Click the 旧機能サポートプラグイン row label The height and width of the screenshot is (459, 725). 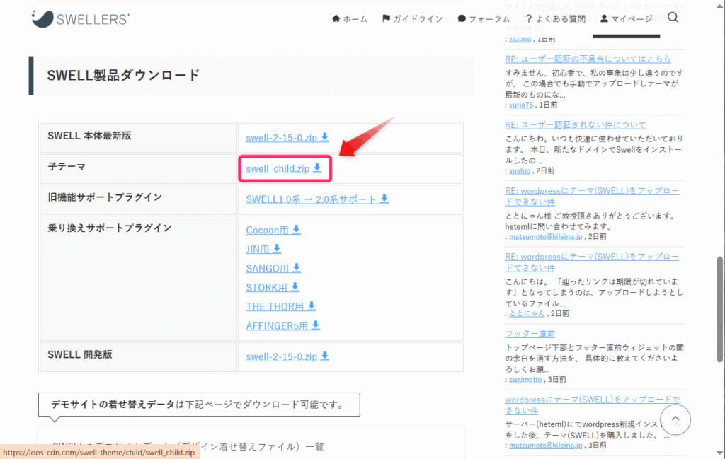(x=105, y=197)
